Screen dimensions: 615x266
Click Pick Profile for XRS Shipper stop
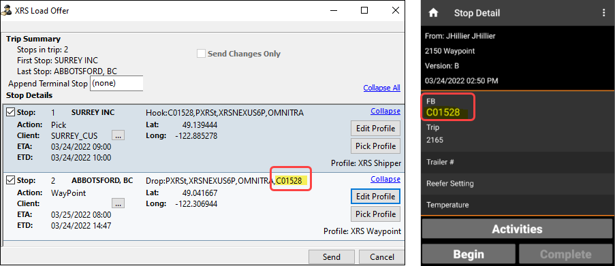pyautogui.click(x=375, y=146)
